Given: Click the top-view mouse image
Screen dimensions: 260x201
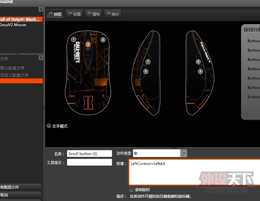Looking at the screenshot, I should tap(88, 73).
